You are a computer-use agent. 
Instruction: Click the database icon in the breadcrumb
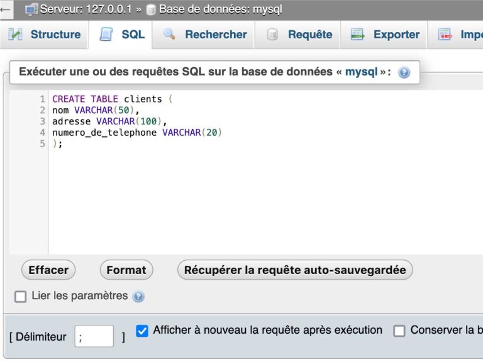(151, 10)
